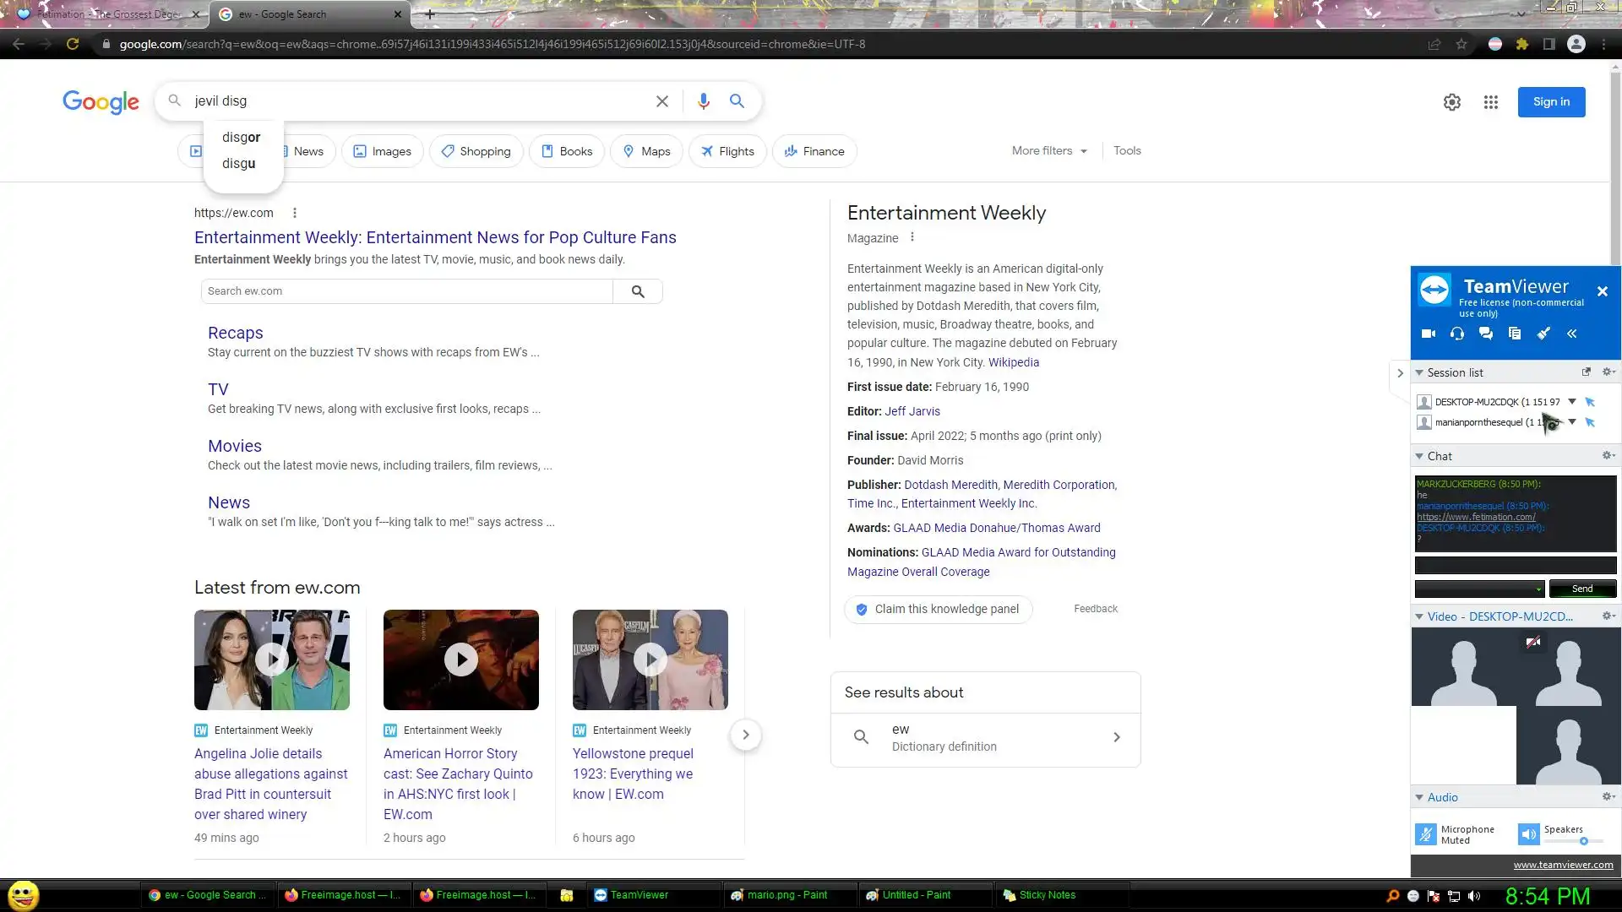Open TeamViewer chat bubbles icon
Image resolution: width=1622 pixels, height=912 pixels.
pyautogui.click(x=1485, y=334)
